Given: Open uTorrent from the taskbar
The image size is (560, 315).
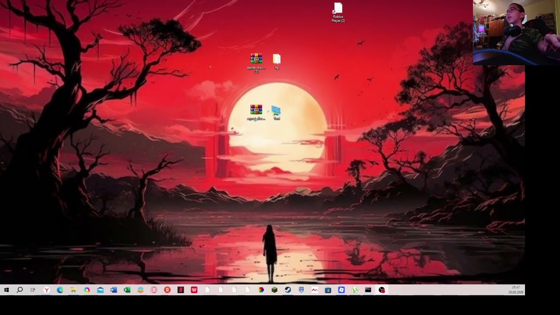Looking at the screenshot, I should 355,290.
